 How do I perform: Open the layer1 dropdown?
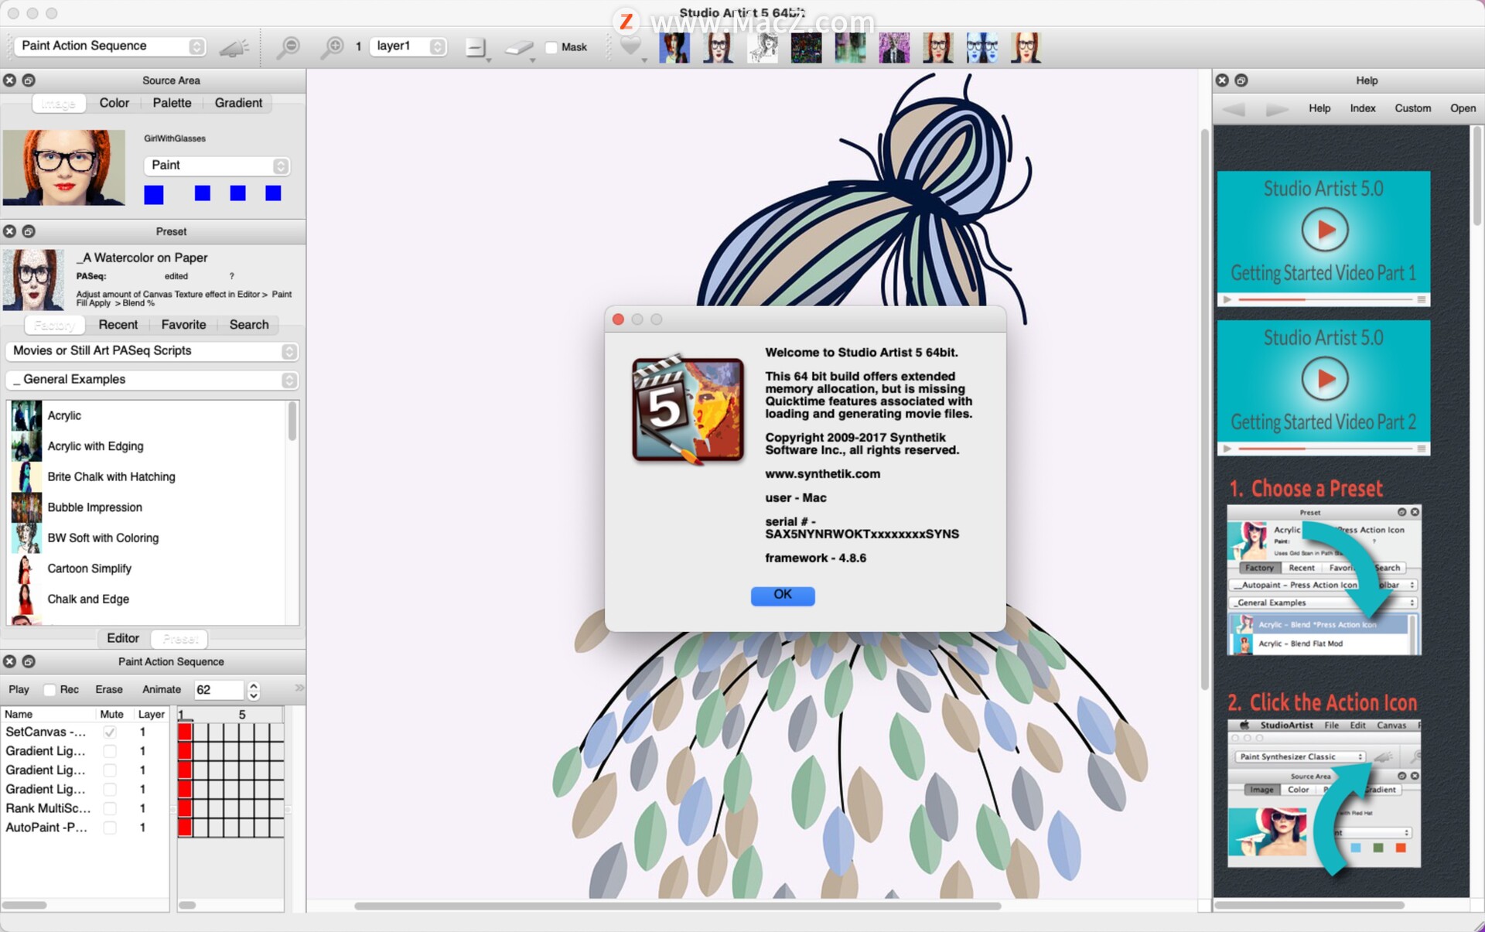pyautogui.click(x=408, y=46)
